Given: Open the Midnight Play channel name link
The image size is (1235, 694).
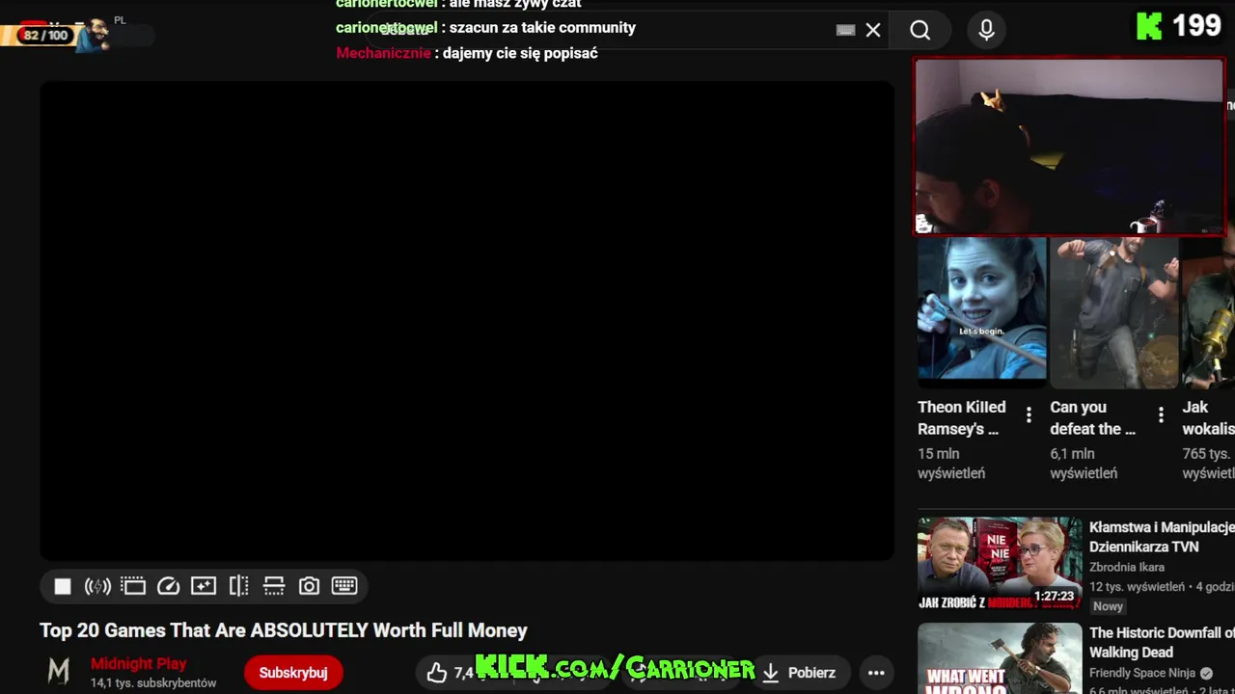Looking at the screenshot, I should (139, 664).
